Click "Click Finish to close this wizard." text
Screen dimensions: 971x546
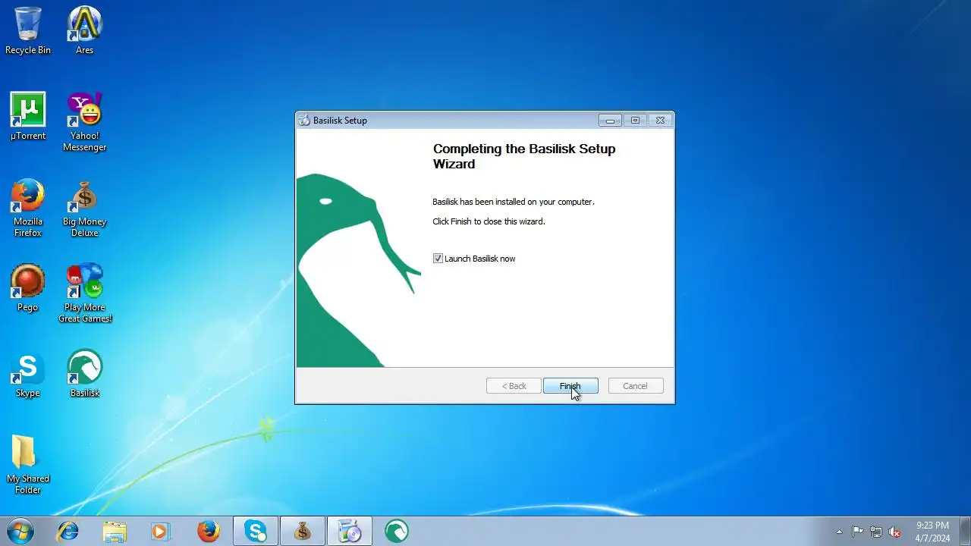click(489, 221)
